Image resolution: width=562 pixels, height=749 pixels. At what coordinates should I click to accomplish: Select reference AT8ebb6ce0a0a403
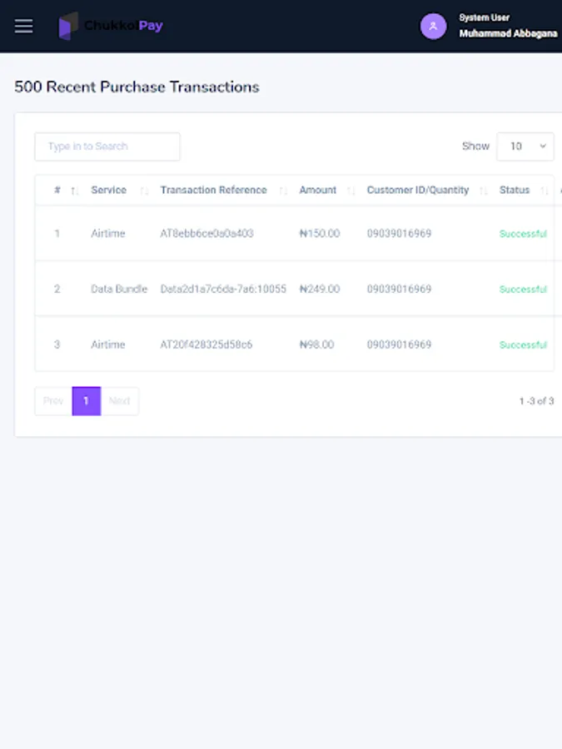[x=207, y=234]
